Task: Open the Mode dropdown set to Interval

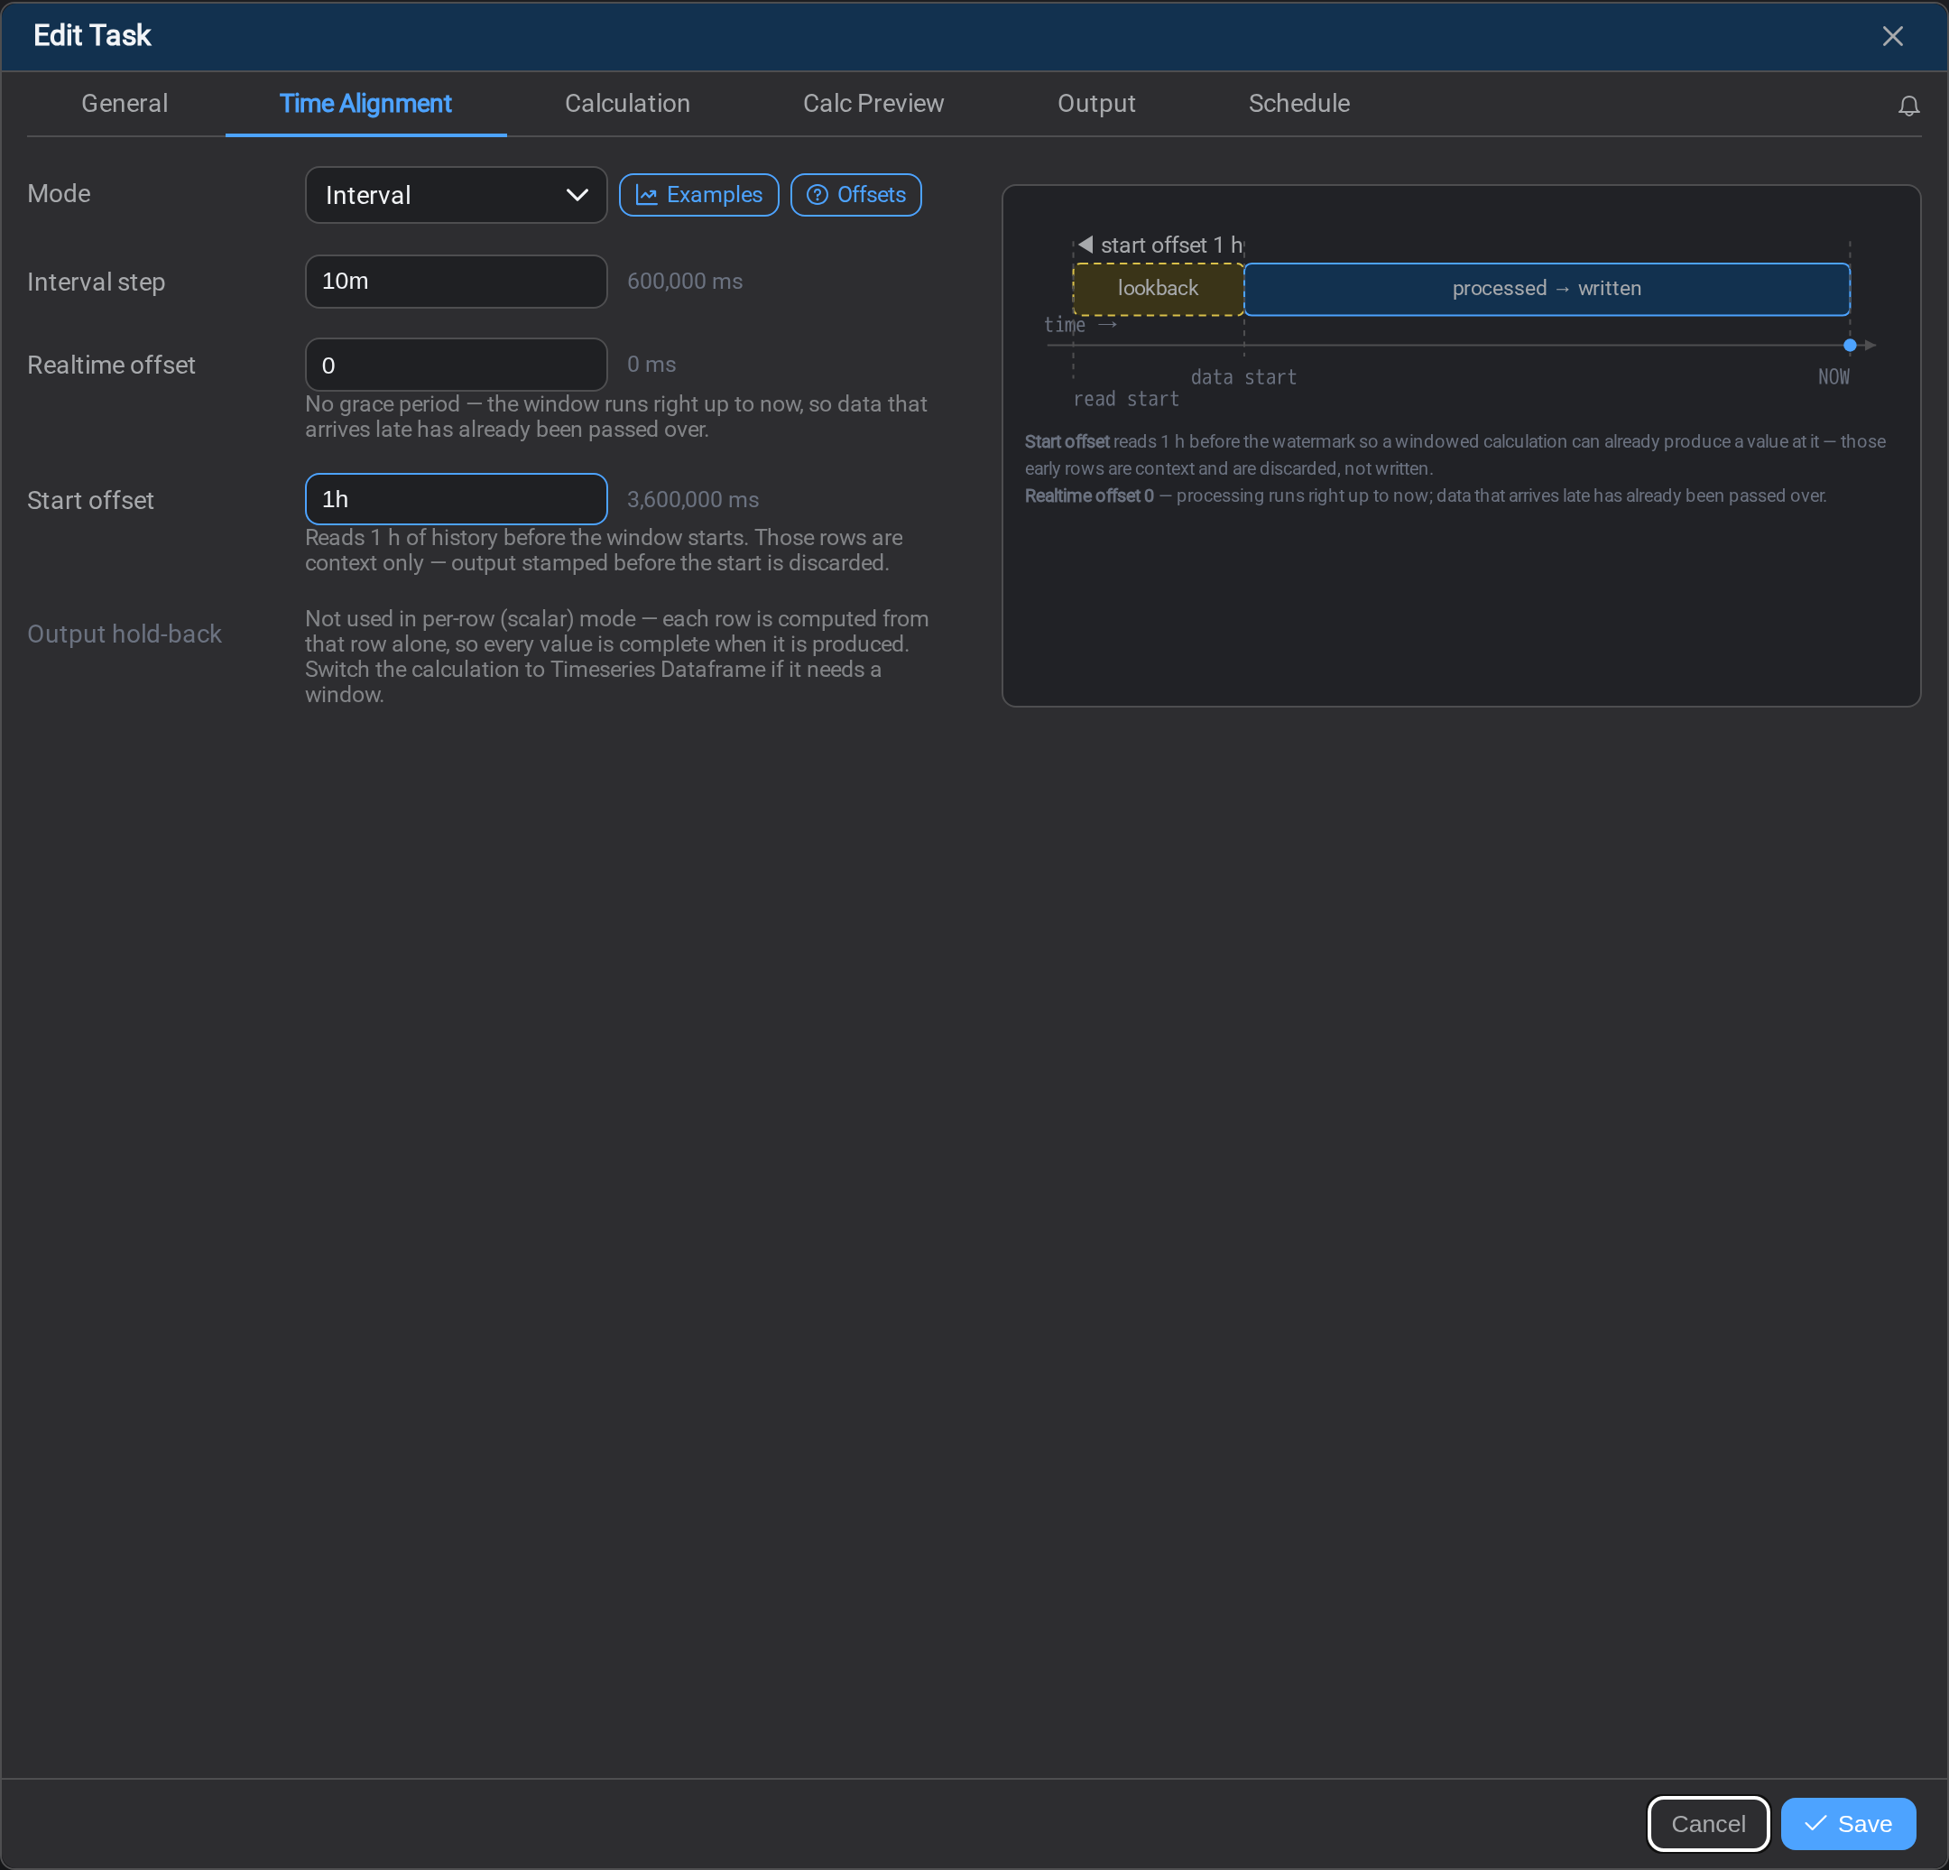Action: click(456, 195)
